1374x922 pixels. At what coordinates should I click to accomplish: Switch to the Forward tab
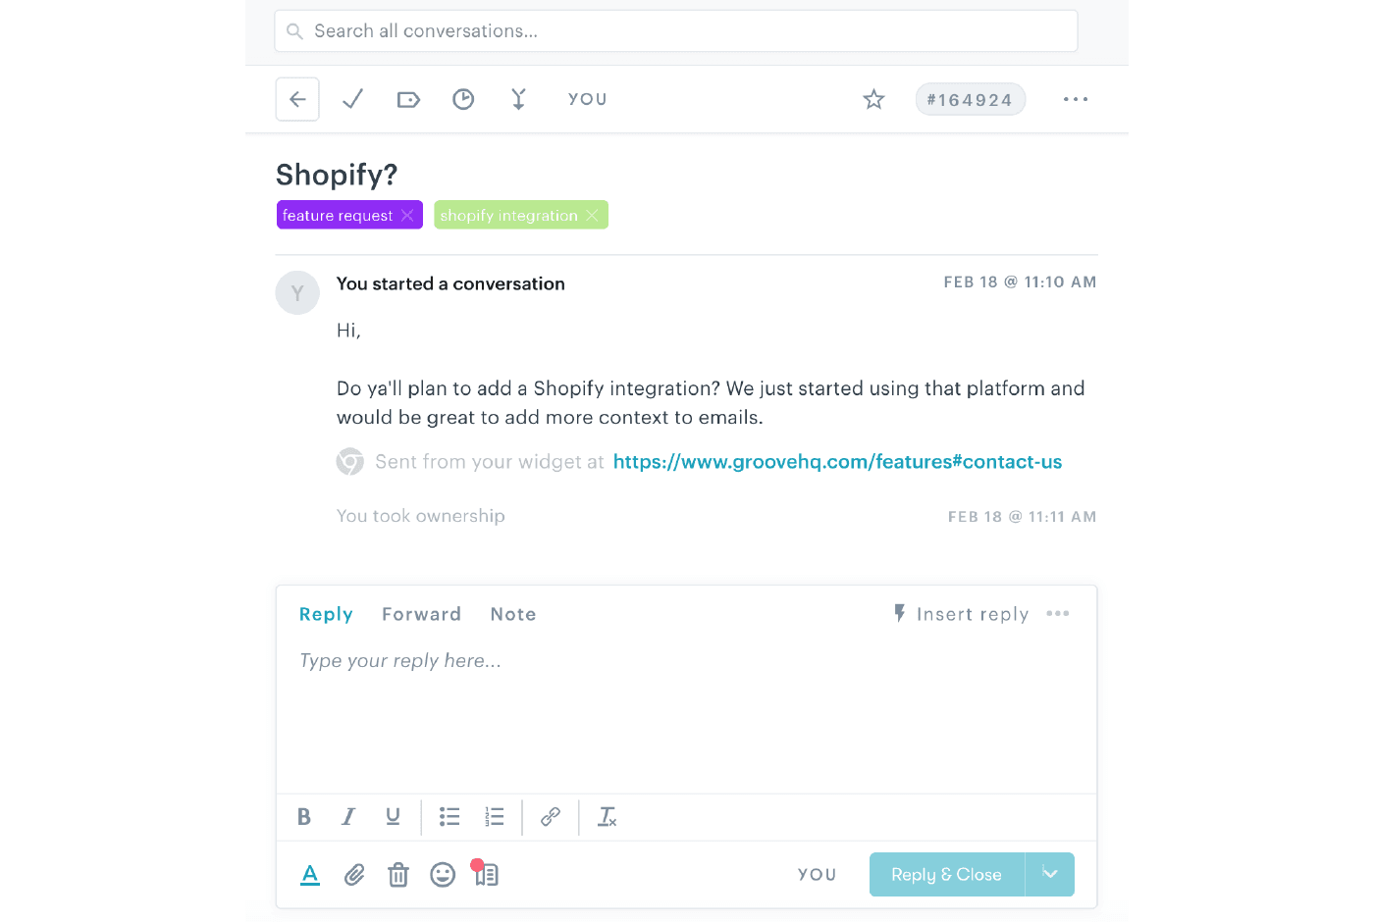pyautogui.click(x=421, y=614)
